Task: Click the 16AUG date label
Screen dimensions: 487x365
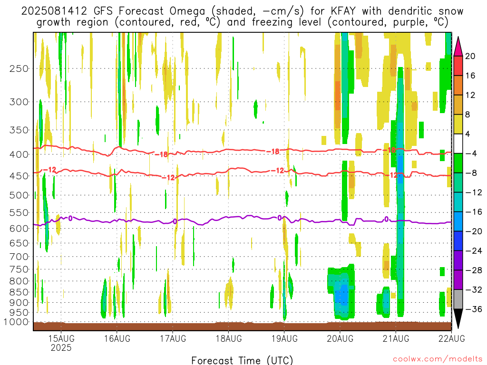Action: (x=117, y=338)
